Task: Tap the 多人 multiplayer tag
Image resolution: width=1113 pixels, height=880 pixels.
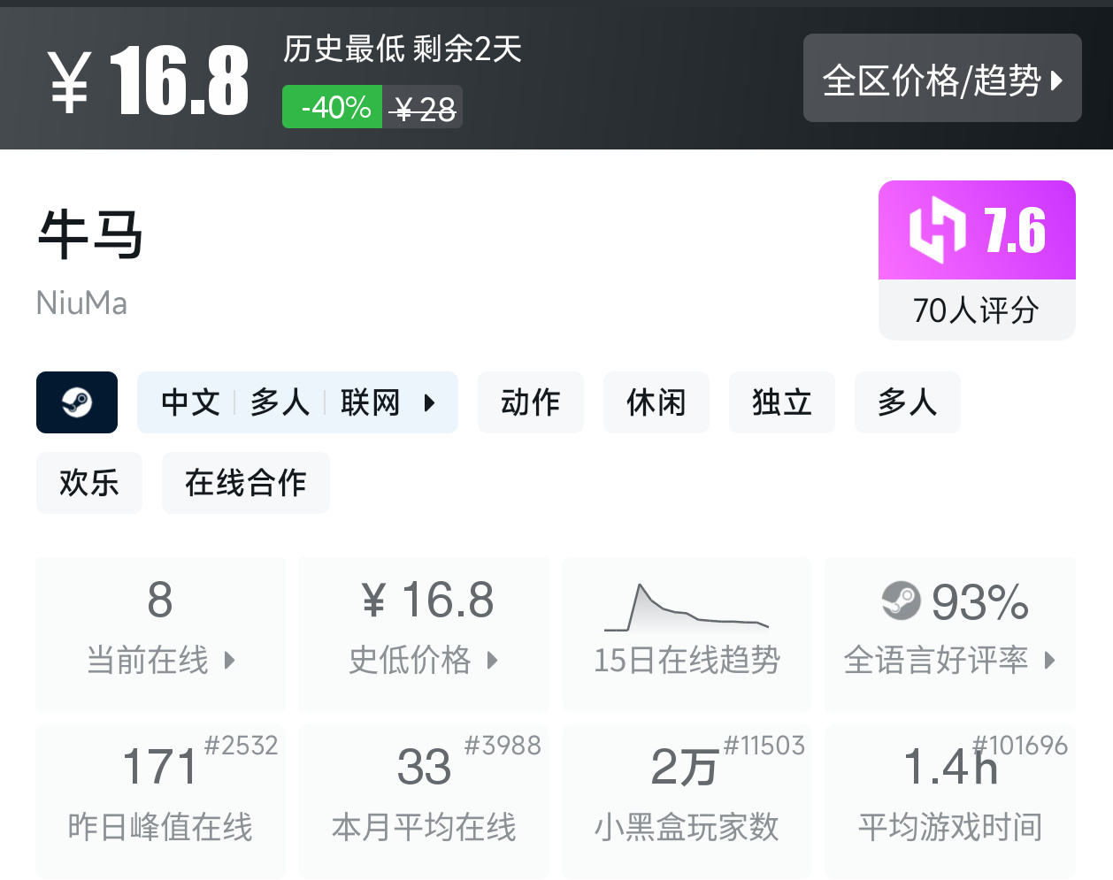Action: tap(907, 402)
